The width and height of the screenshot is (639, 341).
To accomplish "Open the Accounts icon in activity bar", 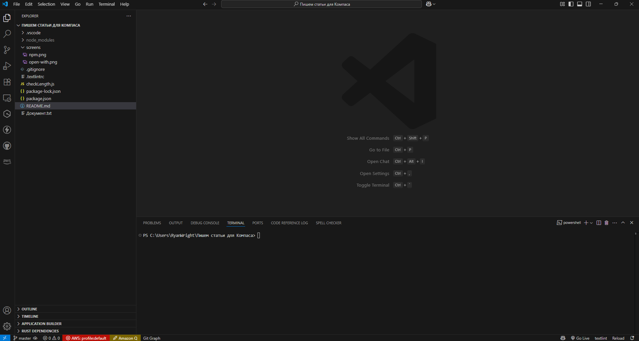I will 7,310.
